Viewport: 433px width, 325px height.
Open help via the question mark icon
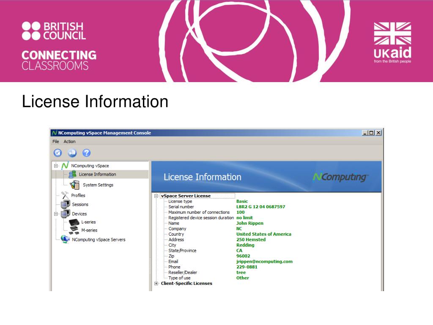(86, 152)
